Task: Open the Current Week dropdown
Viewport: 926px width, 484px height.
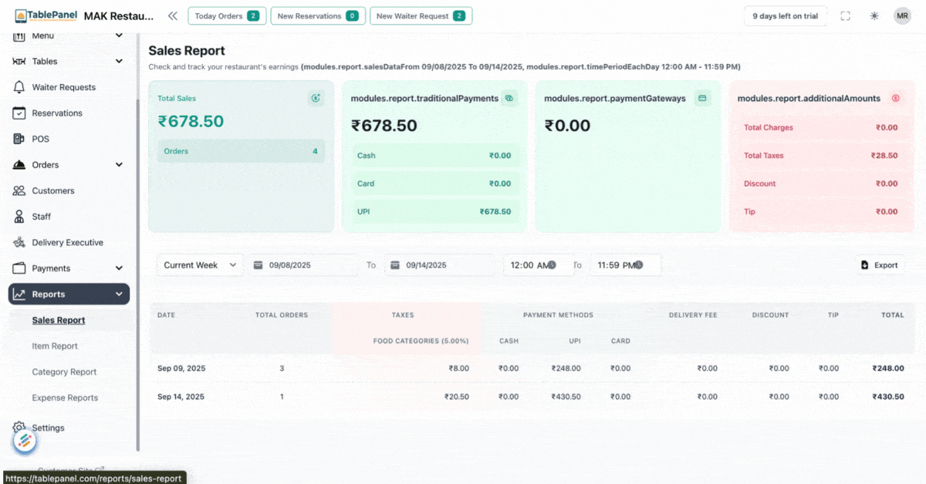Action: click(199, 265)
